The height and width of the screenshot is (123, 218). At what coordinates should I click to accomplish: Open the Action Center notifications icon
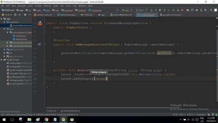point(197,120)
